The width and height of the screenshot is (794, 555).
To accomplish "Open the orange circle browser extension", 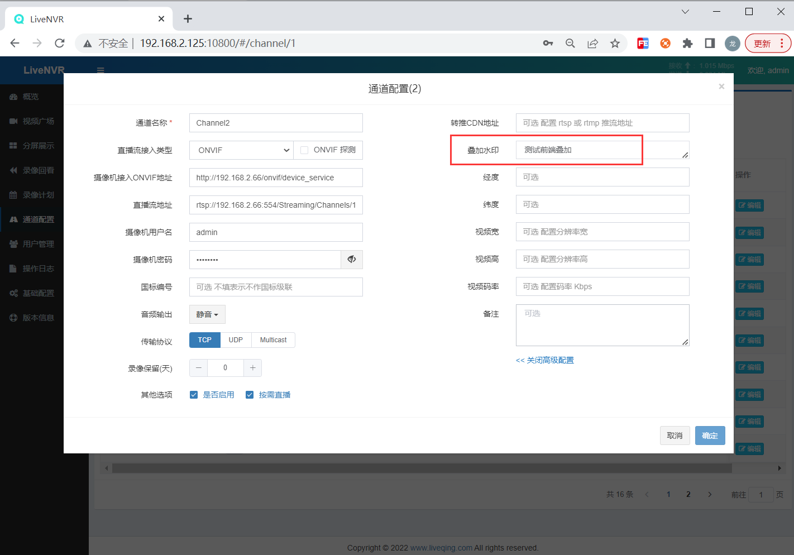I will pyautogui.click(x=665, y=43).
